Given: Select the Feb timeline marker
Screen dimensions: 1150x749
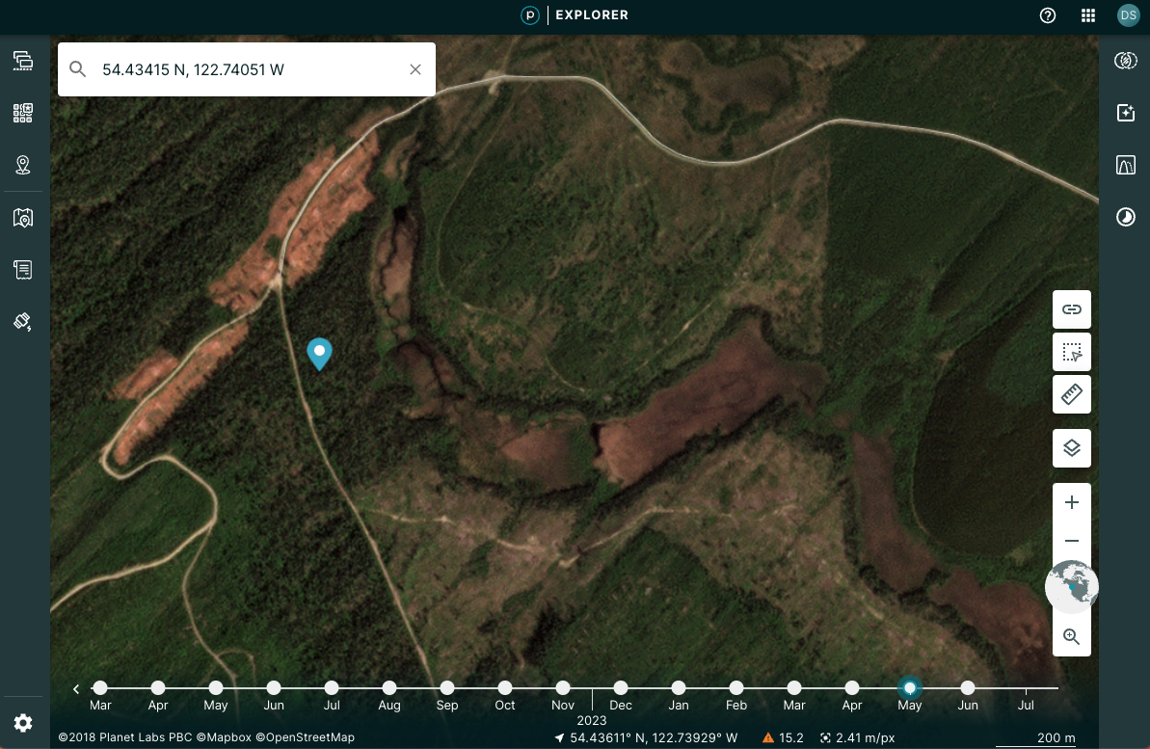Looking at the screenshot, I should (x=736, y=687).
